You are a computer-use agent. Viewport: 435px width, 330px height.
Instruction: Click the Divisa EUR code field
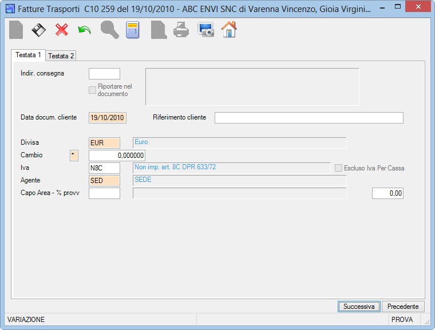(x=104, y=143)
